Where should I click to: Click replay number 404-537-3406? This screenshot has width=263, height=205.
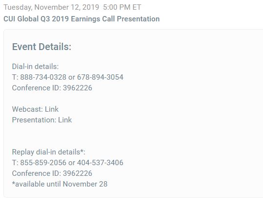(x=100, y=163)
